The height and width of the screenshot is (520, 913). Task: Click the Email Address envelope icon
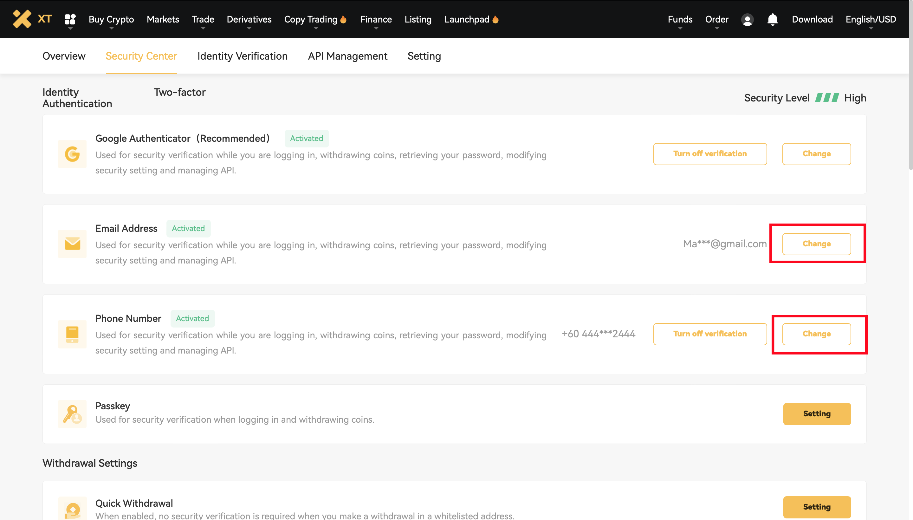point(72,244)
